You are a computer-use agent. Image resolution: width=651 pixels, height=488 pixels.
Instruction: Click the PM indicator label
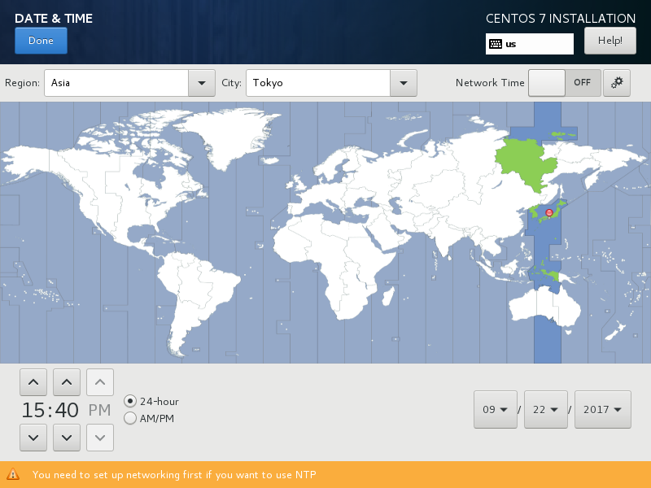point(99,410)
